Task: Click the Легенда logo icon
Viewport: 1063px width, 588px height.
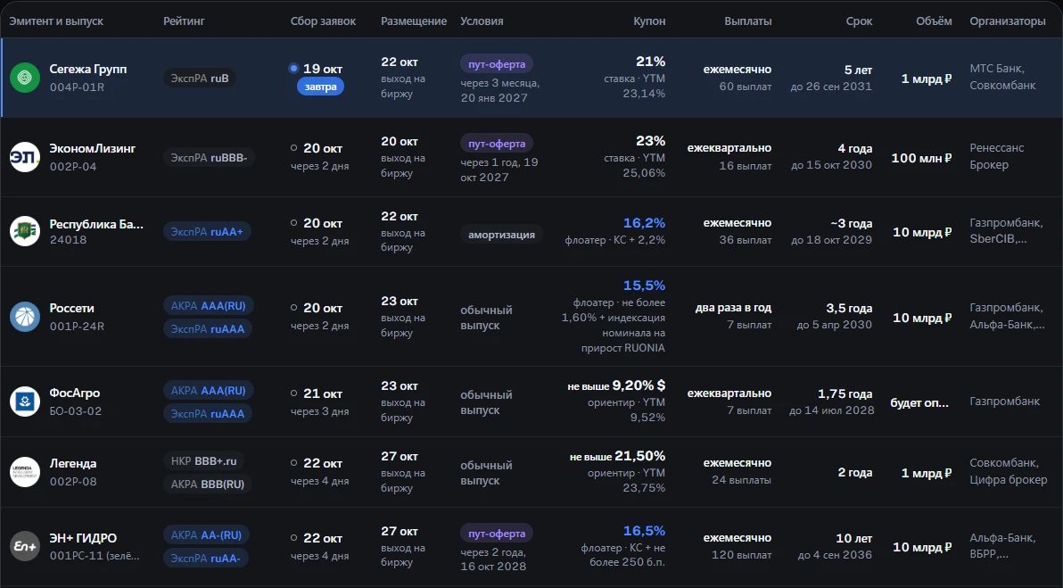Action: [25, 472]
